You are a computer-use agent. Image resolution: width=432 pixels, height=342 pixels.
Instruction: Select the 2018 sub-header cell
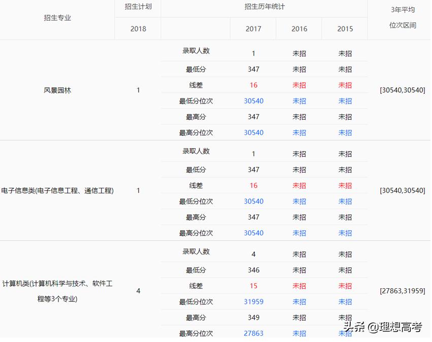(137, 29)
